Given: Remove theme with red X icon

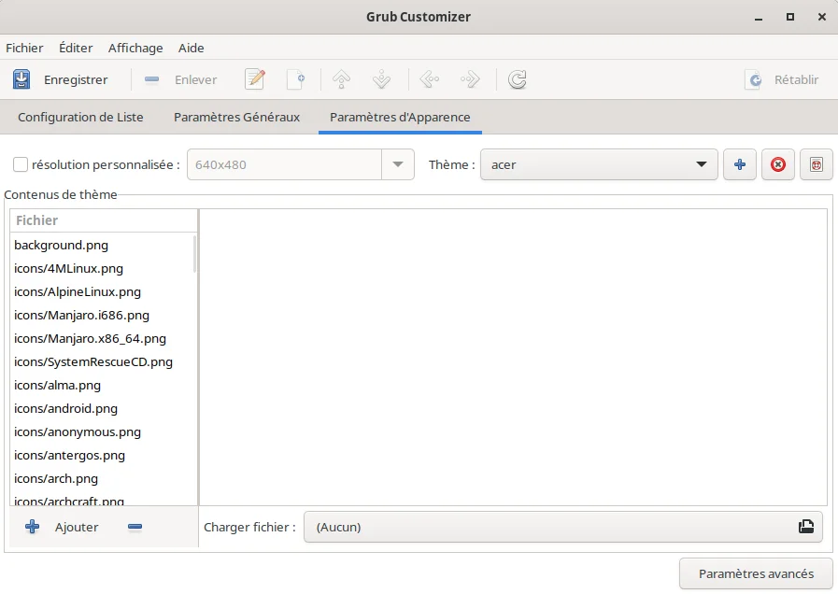Looking at the screenshot, I should tap(778, 164).
